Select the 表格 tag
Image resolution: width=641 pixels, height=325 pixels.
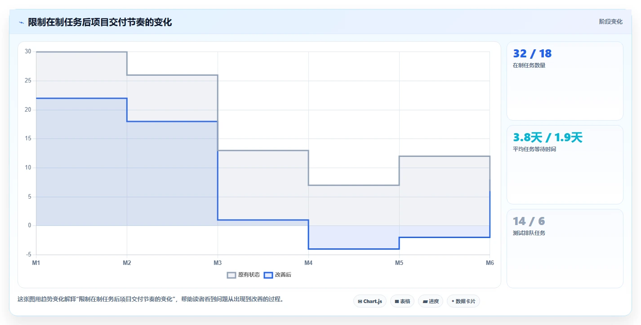pyautogui.click(x=402, y=301)
